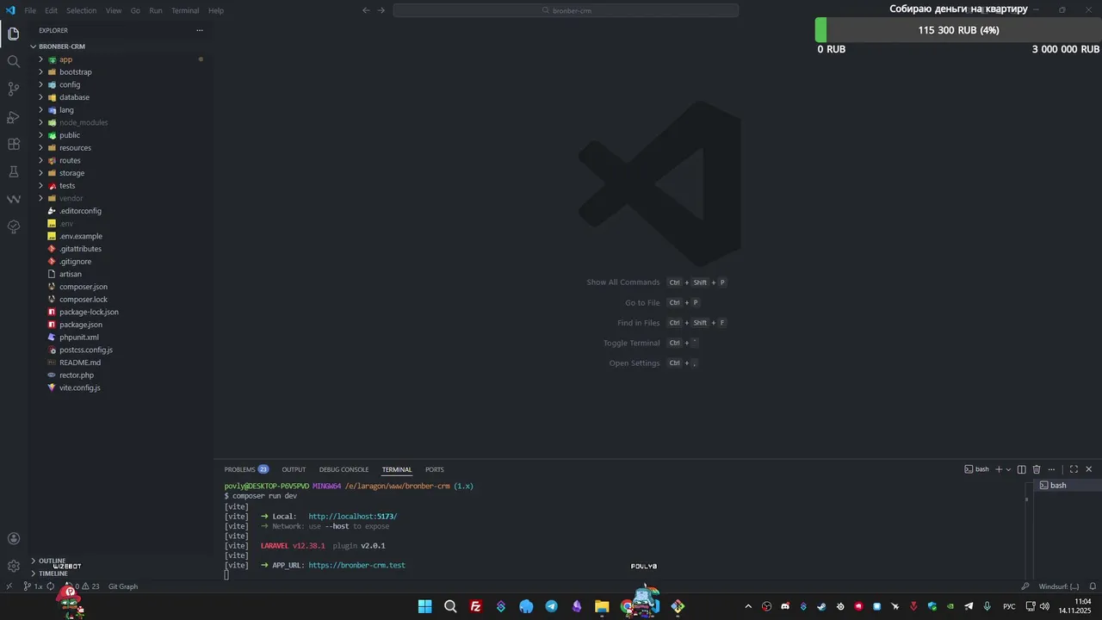Click the 1.x branch in status bar
Screen dimensions: 1102x620
click(33, 586)
